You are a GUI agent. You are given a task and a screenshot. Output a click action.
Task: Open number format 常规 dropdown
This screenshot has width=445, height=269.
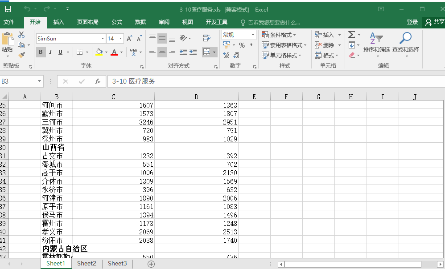coord(252,35)
